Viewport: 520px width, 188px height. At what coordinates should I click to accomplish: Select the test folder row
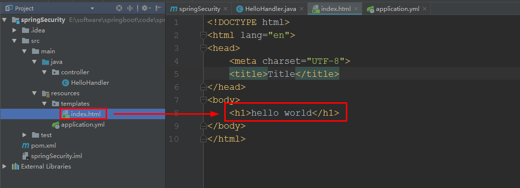pos(83,135)
